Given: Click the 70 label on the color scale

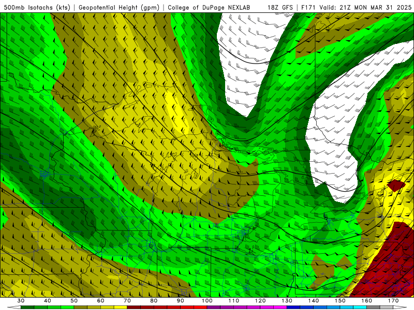Looking at the screenshot, I should [x=127, y=301].
